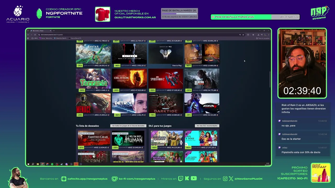Open the Windows Start menu

[x=28, y=164]
